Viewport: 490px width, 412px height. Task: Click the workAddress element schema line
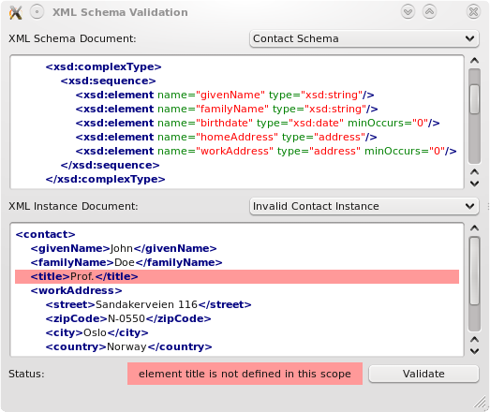[266, 151]
